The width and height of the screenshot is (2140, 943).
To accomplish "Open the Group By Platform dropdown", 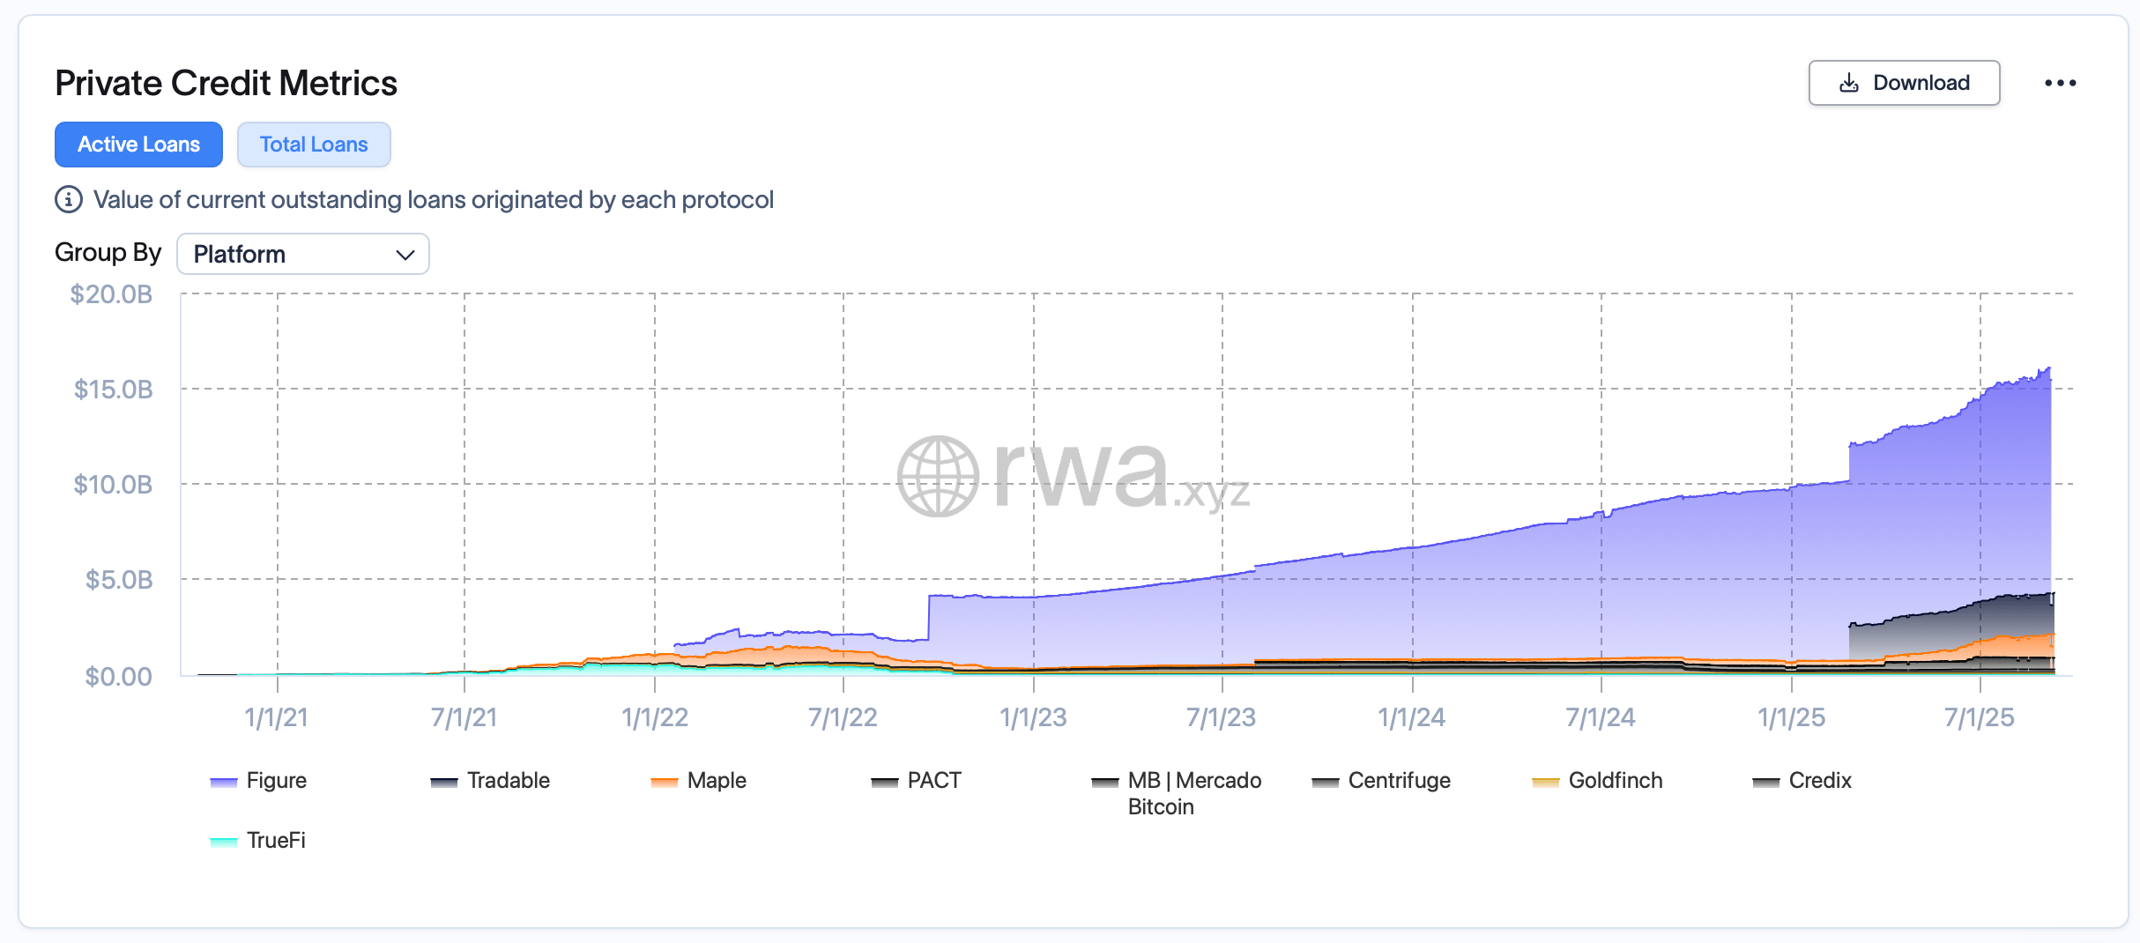I will pos(302,255).
